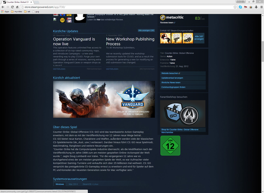Close the Counter-Strike browser tab
The width and height of the screenshot is (264, 193).
click(31, 2)
